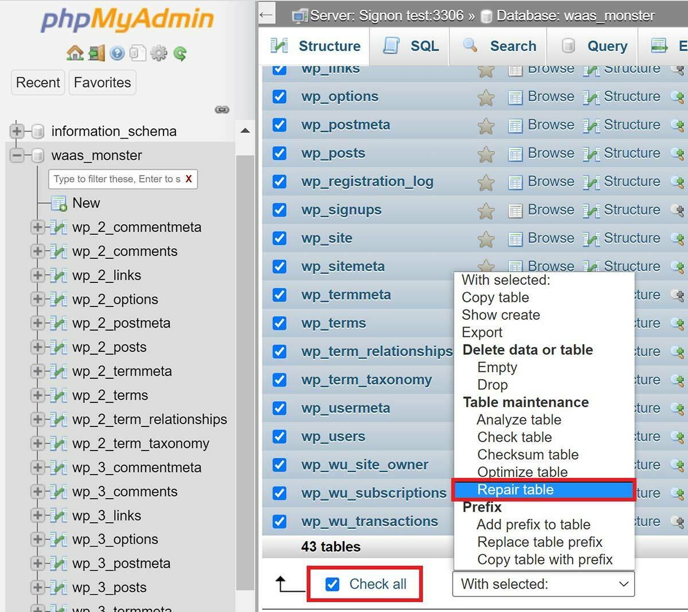Add wp_registration_log to favorites star
The width and height of the screenshot is (688, 612).
tap(486, 182)
